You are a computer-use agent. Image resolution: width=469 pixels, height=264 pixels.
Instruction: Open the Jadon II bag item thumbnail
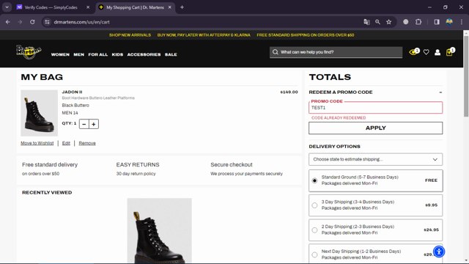39,113
